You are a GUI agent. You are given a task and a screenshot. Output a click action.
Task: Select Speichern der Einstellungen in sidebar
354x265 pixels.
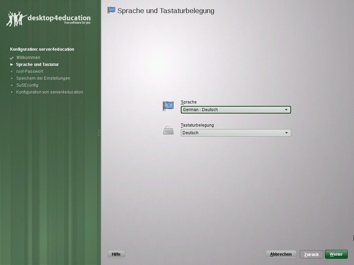point(43,78)
